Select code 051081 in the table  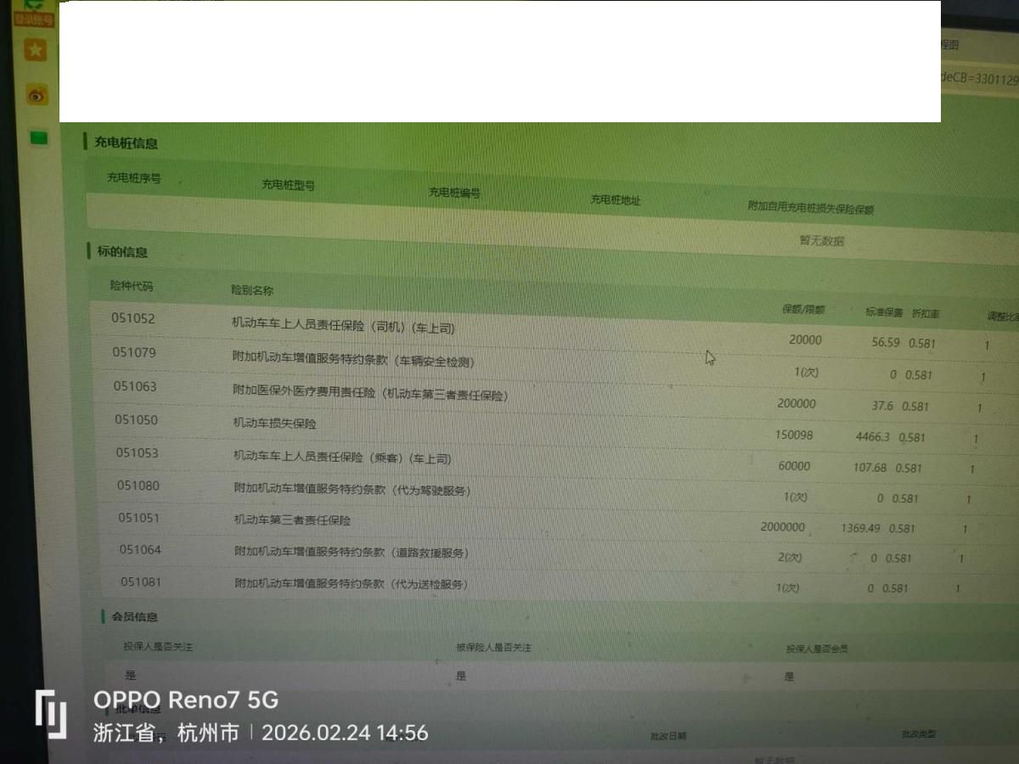(x=141, y=582)
